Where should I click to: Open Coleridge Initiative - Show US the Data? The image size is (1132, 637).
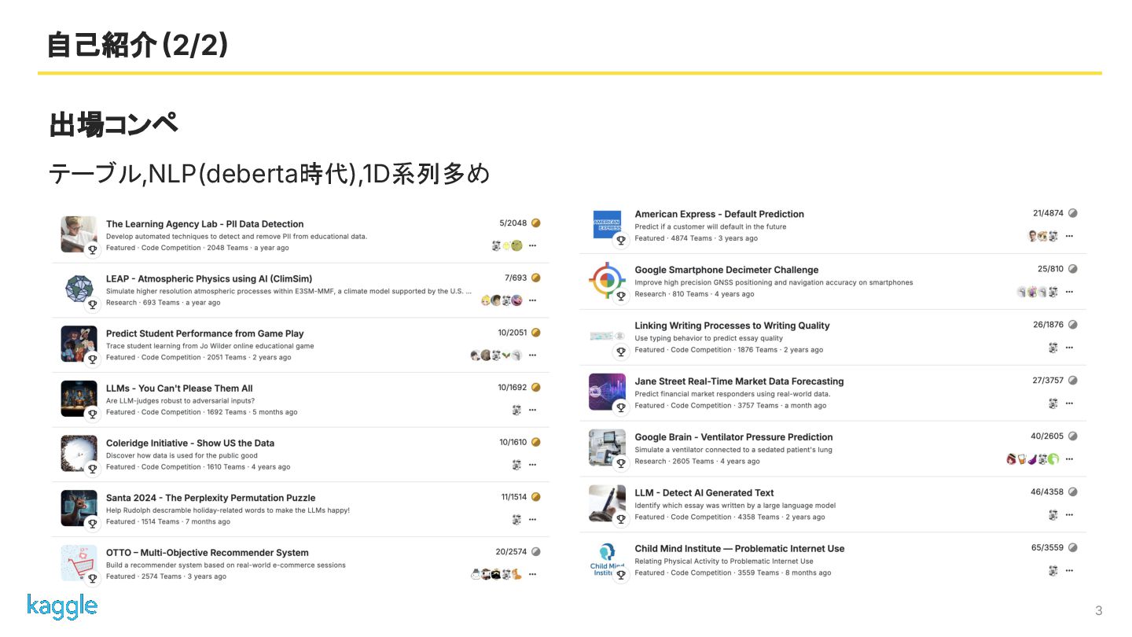190,443
